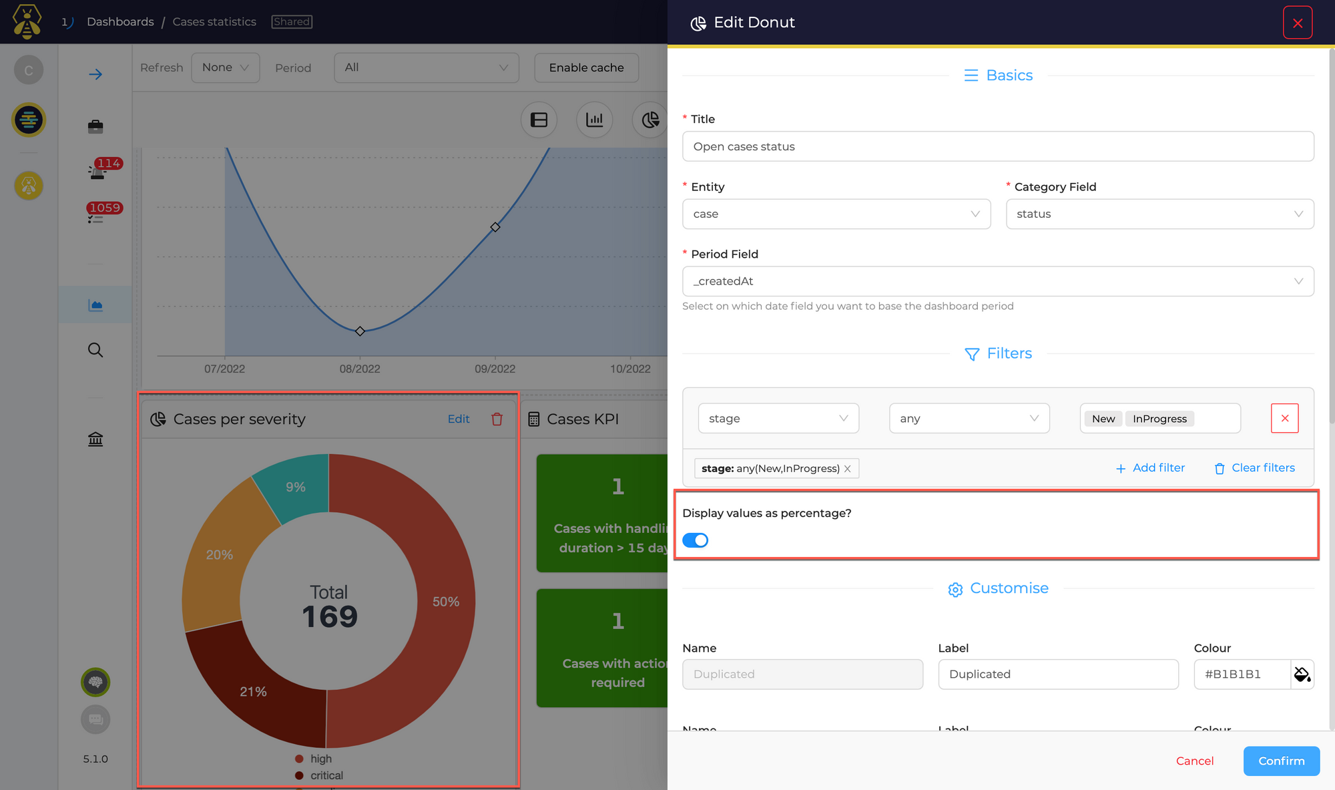Image resolution: width=1335 pixels, height=790 pixels.
Task: Open the any operator dropdown
Action: (969, 419)
